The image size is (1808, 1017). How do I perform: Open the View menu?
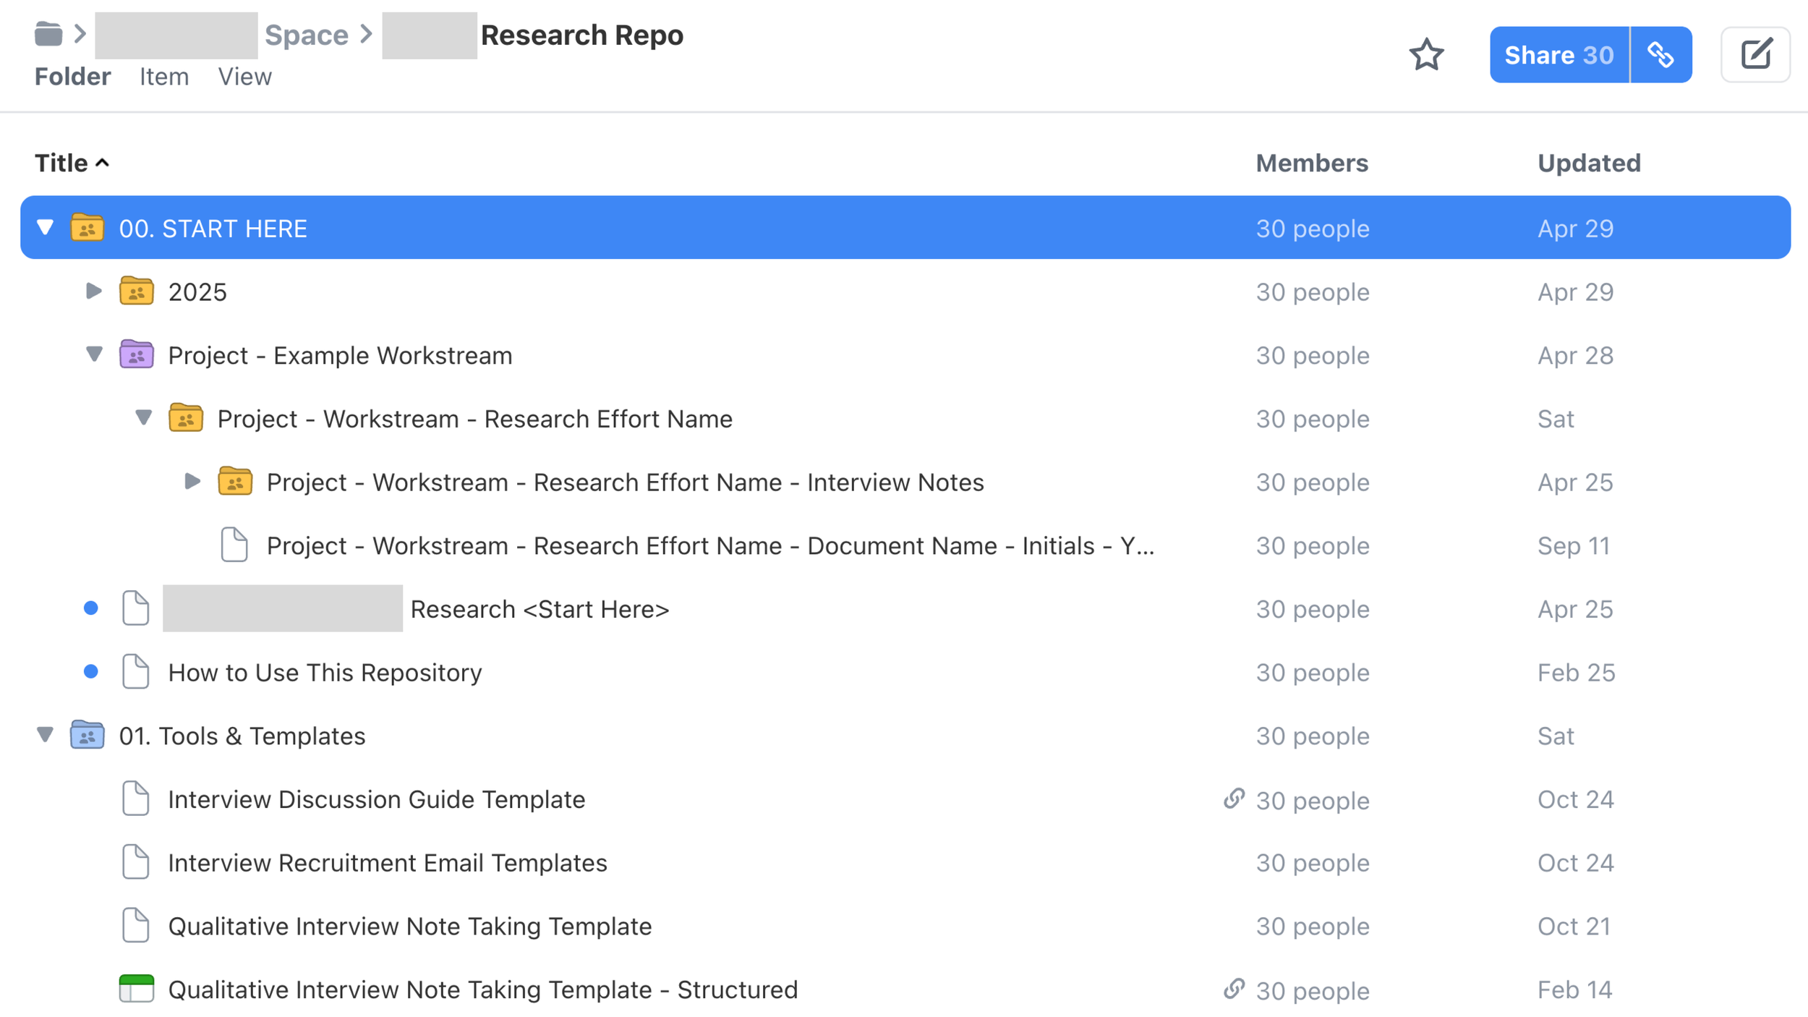click(x=244, y=77)
